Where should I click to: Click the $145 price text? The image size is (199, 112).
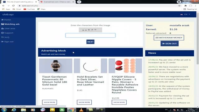80,90
